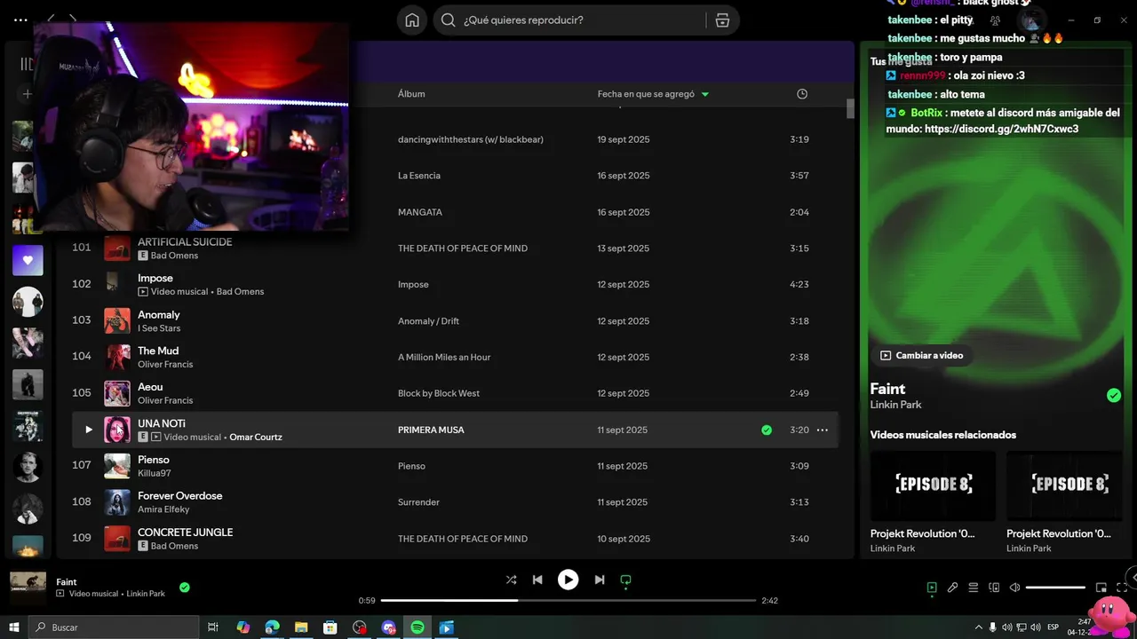Image resolution: width=1137 pixels, height=639 pixels.
Task: Open Liked Songs heart playlist in sidebar
Action: (x=28, y=260)
